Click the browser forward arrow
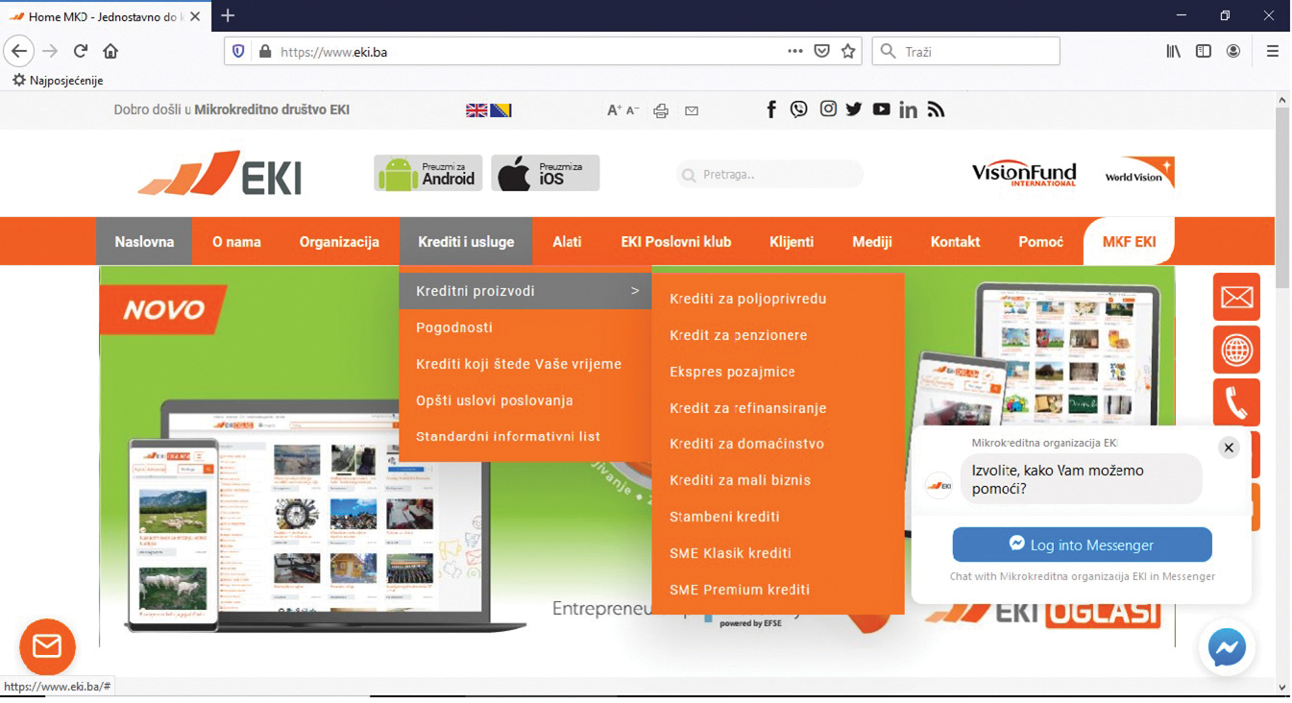Viewport: 1292px width, 703px height. coord(50,51)
